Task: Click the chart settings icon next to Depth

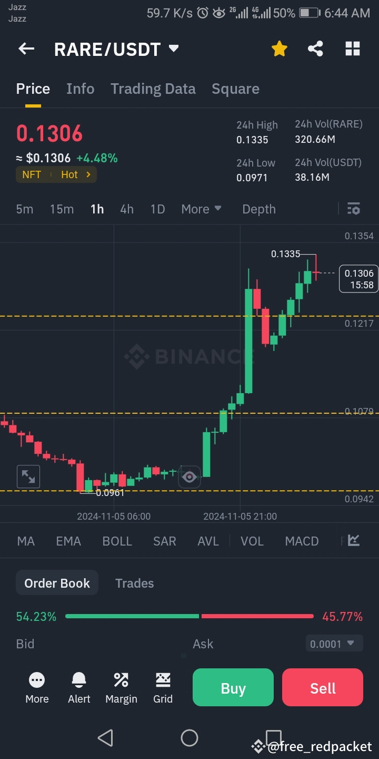Action: 353,209
